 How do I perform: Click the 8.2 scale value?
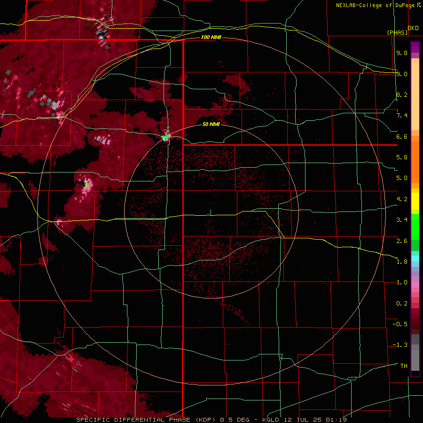pyautogui.click(x=402, y=94)
